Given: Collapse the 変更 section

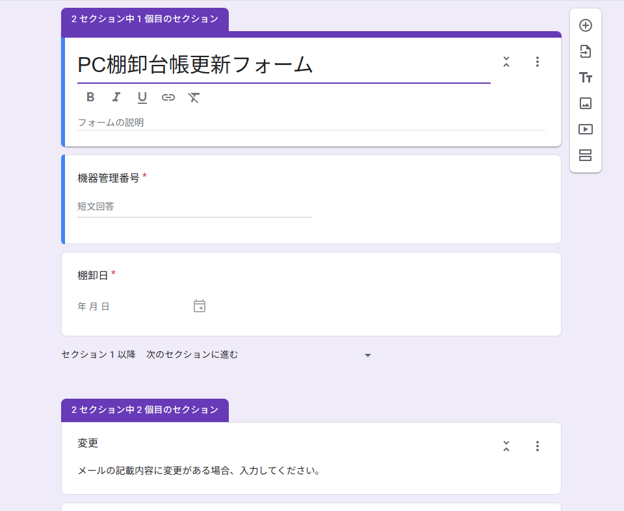Looking at the screenshot, I should point(506,446).
